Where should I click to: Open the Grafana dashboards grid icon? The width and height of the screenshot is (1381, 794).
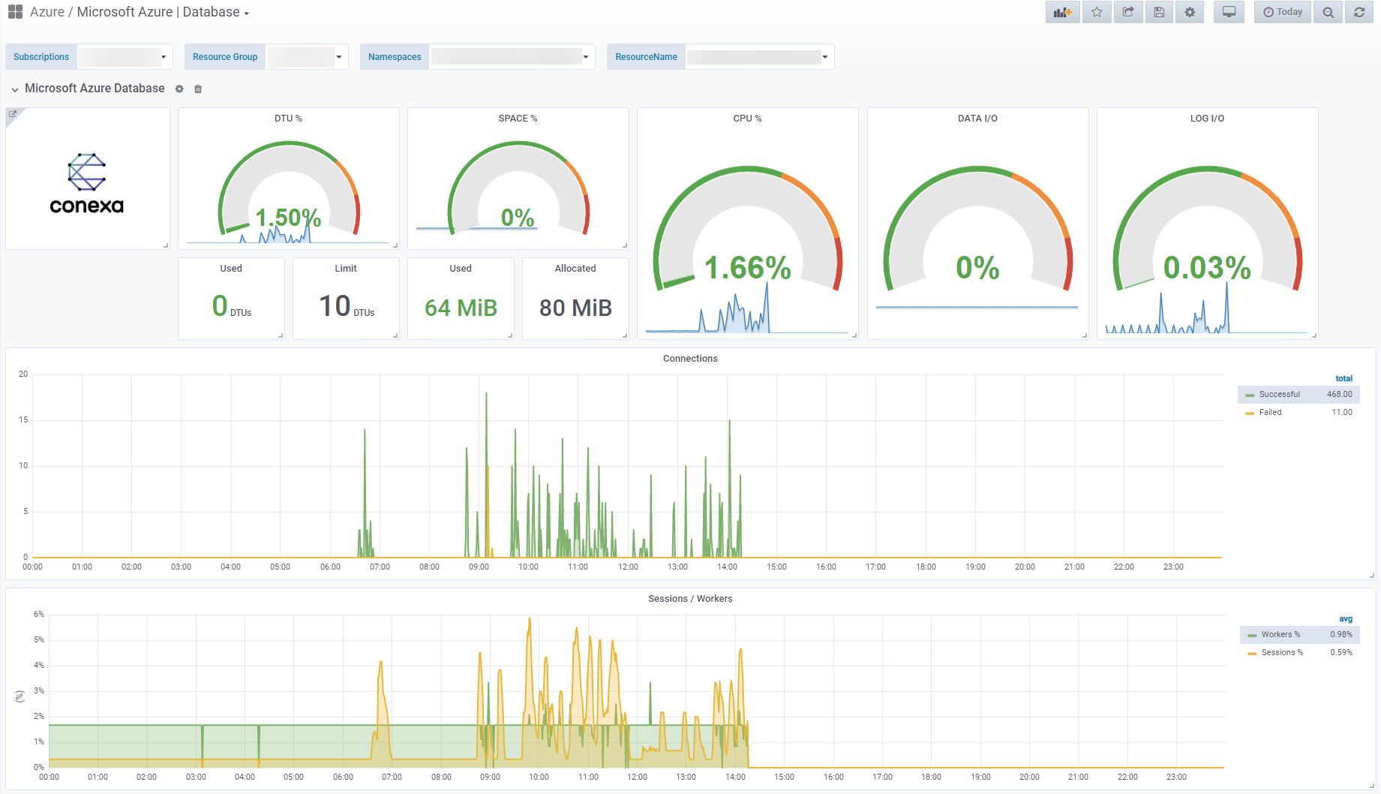(15, 12)
